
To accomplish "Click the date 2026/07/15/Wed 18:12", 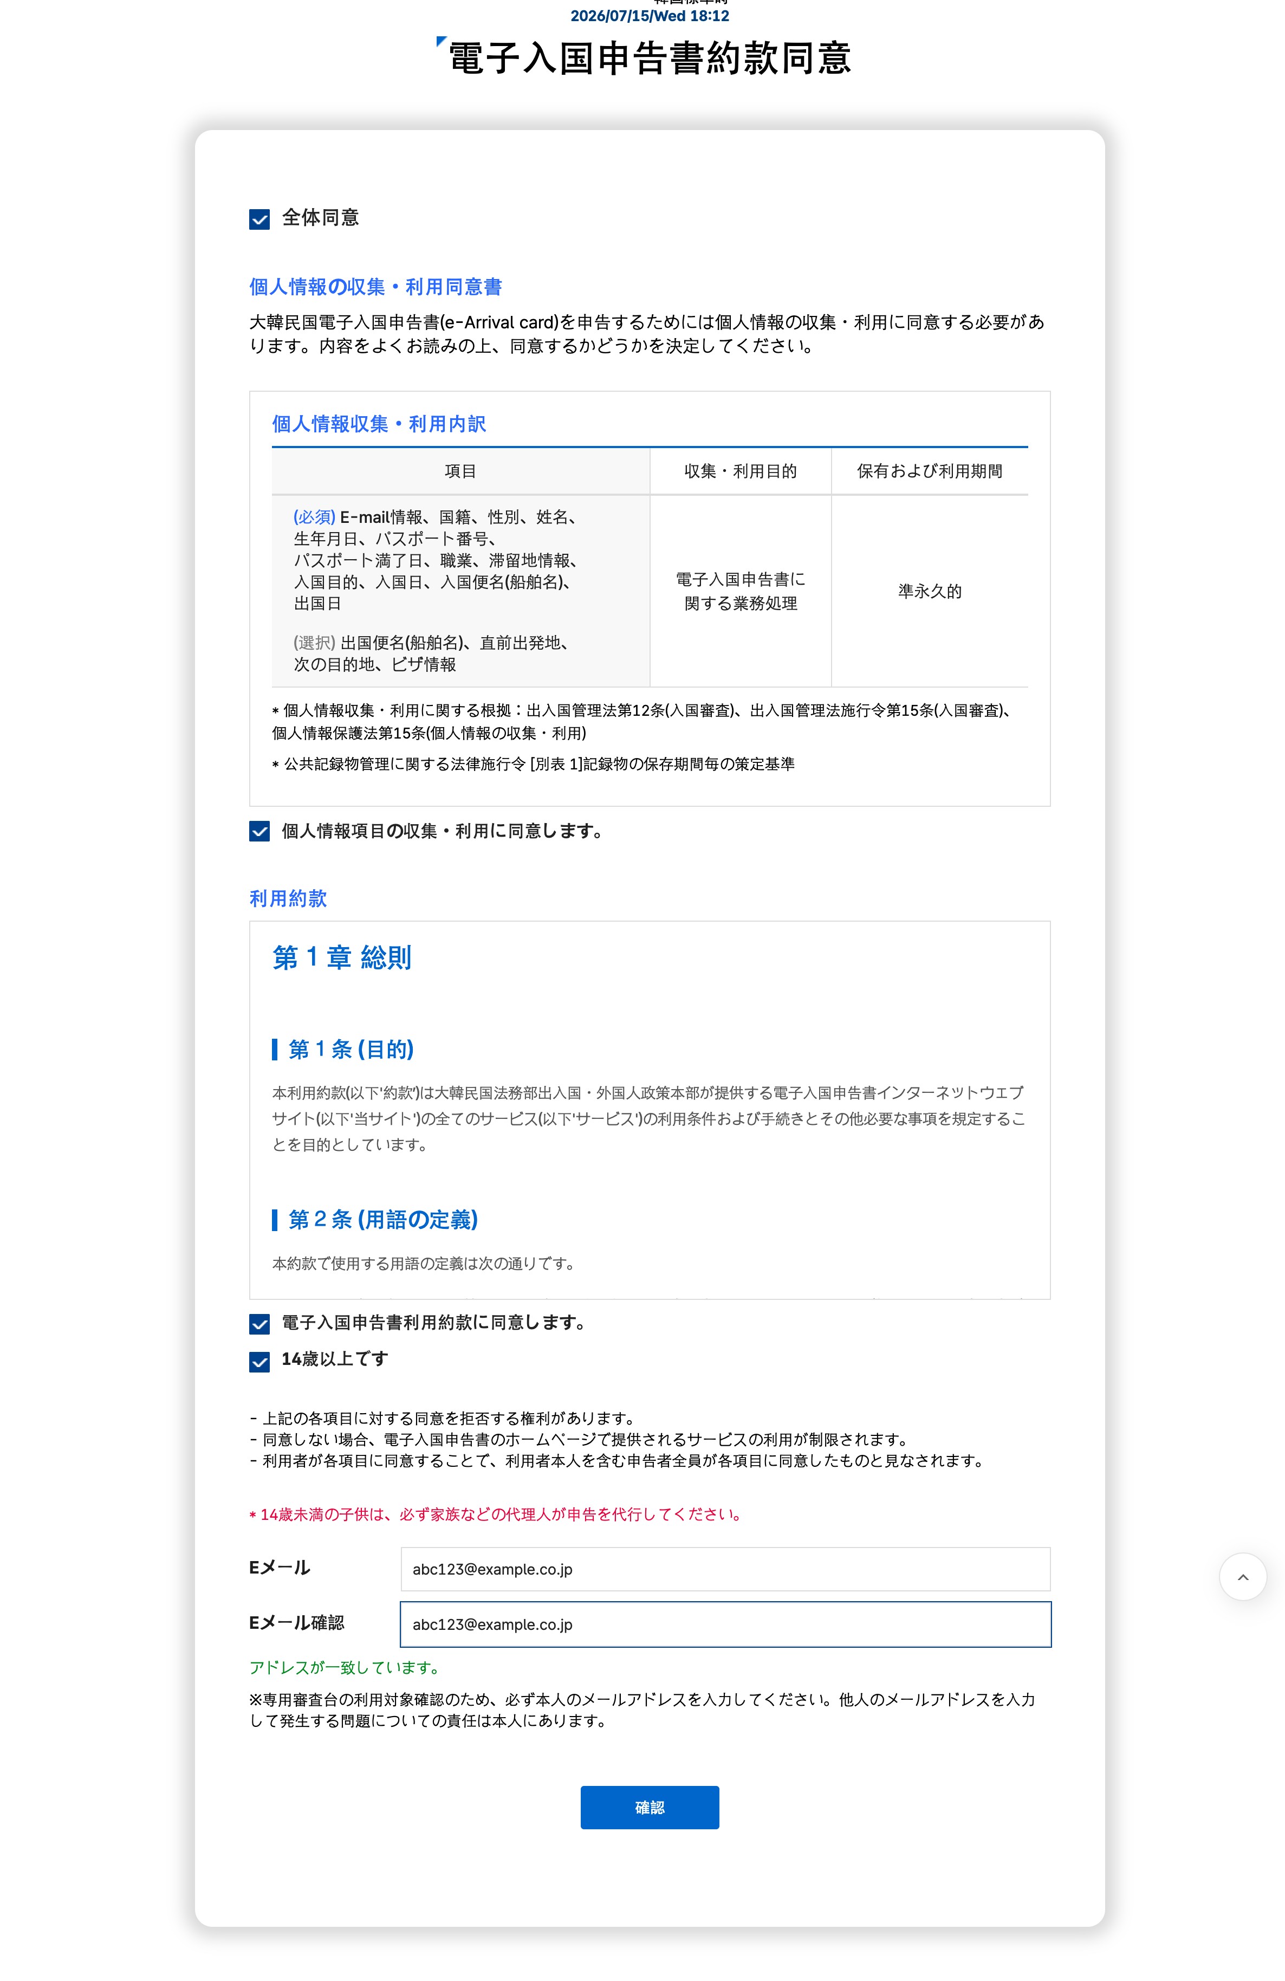I will pos(649,16).
